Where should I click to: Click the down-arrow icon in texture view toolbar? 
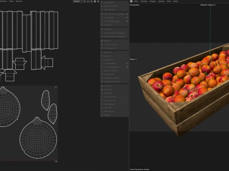[x=98, y=1]
